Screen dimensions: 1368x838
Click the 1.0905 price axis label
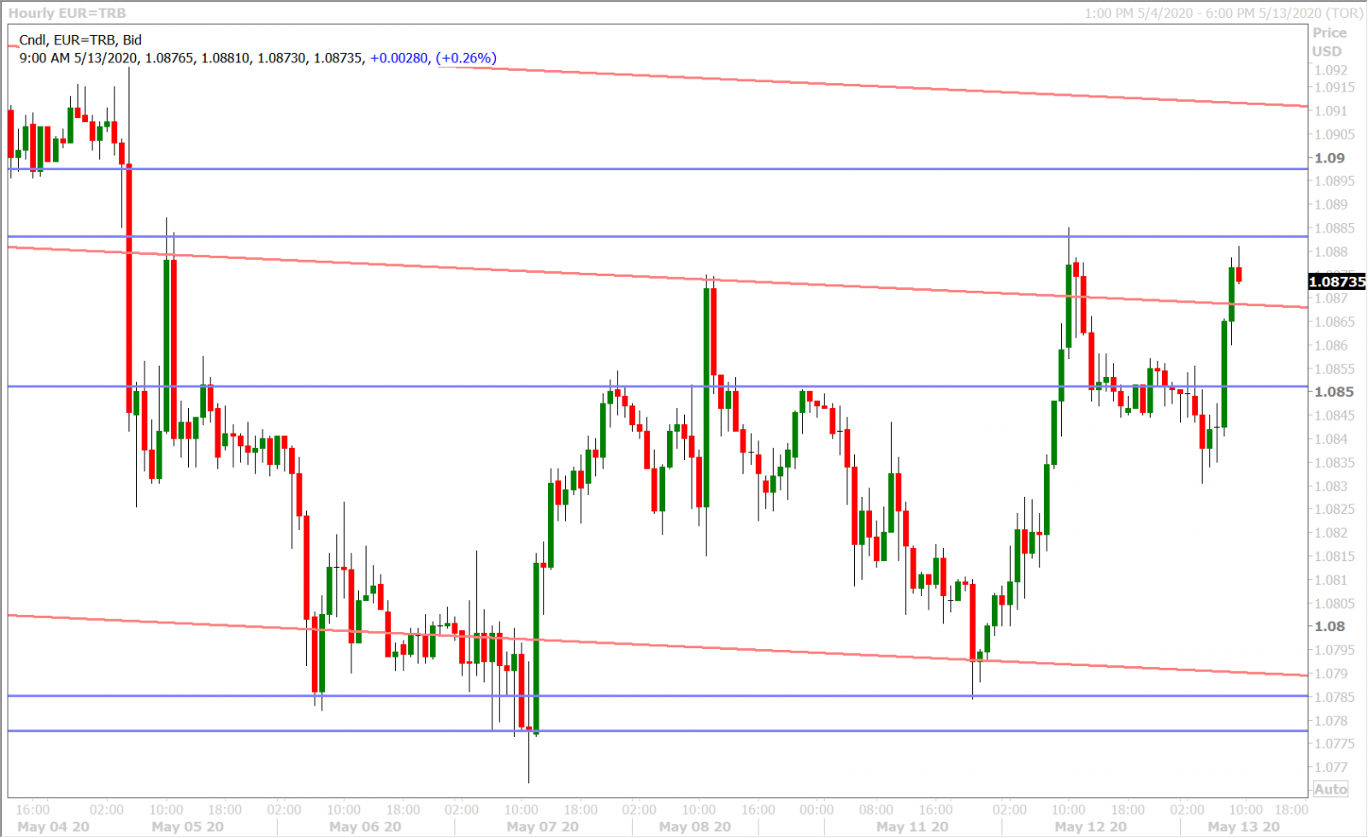1334,134
